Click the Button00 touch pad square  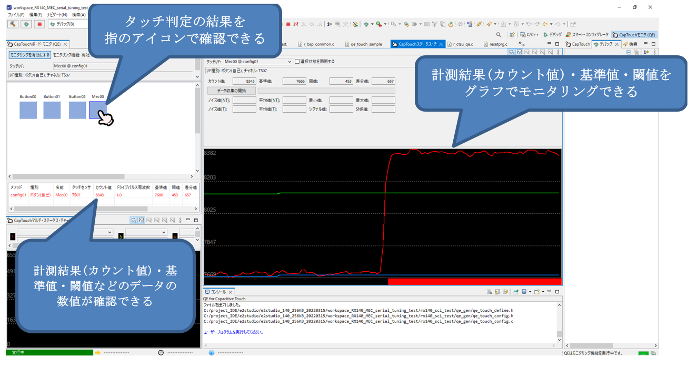point(28,110)
